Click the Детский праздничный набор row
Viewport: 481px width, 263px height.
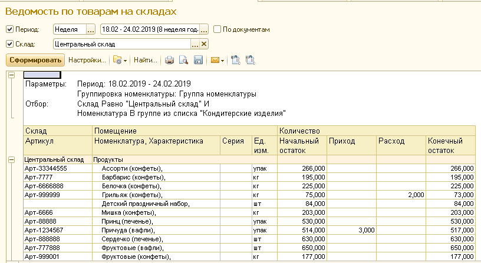pyautogui.click(x=146, y=204)
